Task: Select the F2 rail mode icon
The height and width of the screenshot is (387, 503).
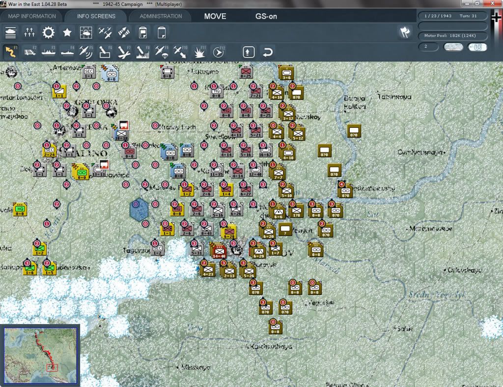Action: (30, 52)
